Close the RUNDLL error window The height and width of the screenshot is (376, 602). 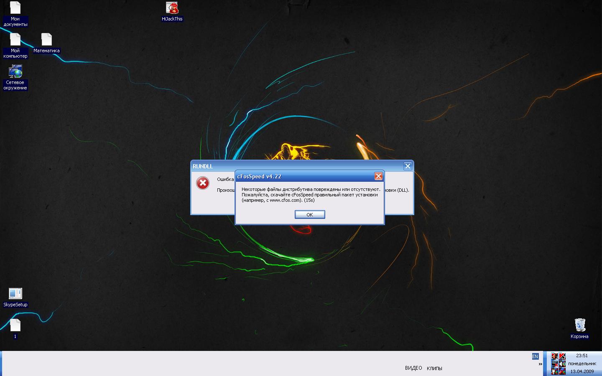[408, 166]
